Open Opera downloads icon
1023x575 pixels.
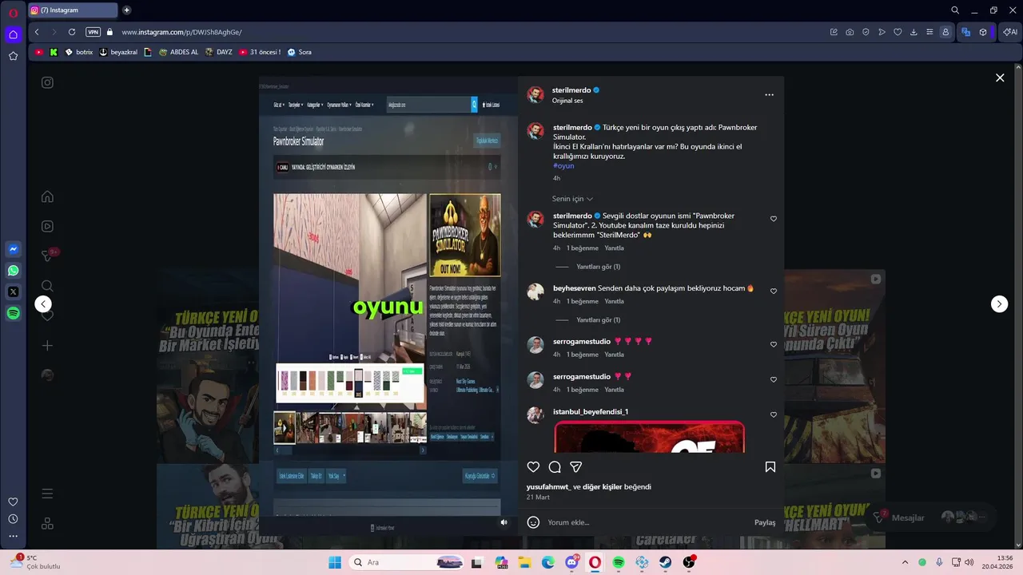point(914,32)
